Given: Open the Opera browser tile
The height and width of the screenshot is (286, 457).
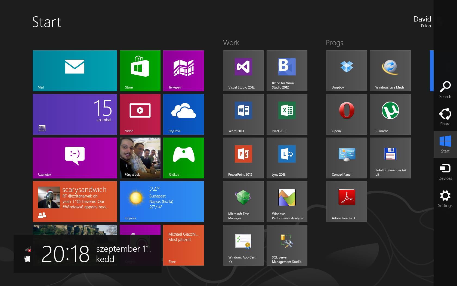Looking at the screenshot, I should tap(347, 114).
